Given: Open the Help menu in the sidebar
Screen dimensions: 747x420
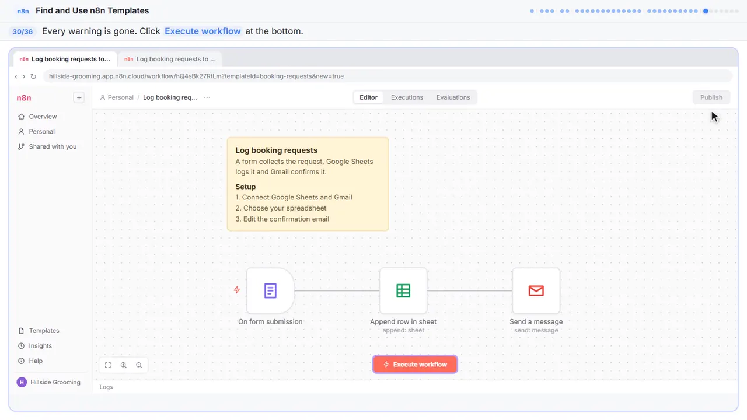Looking at the screenshot, I should [30, 361].
